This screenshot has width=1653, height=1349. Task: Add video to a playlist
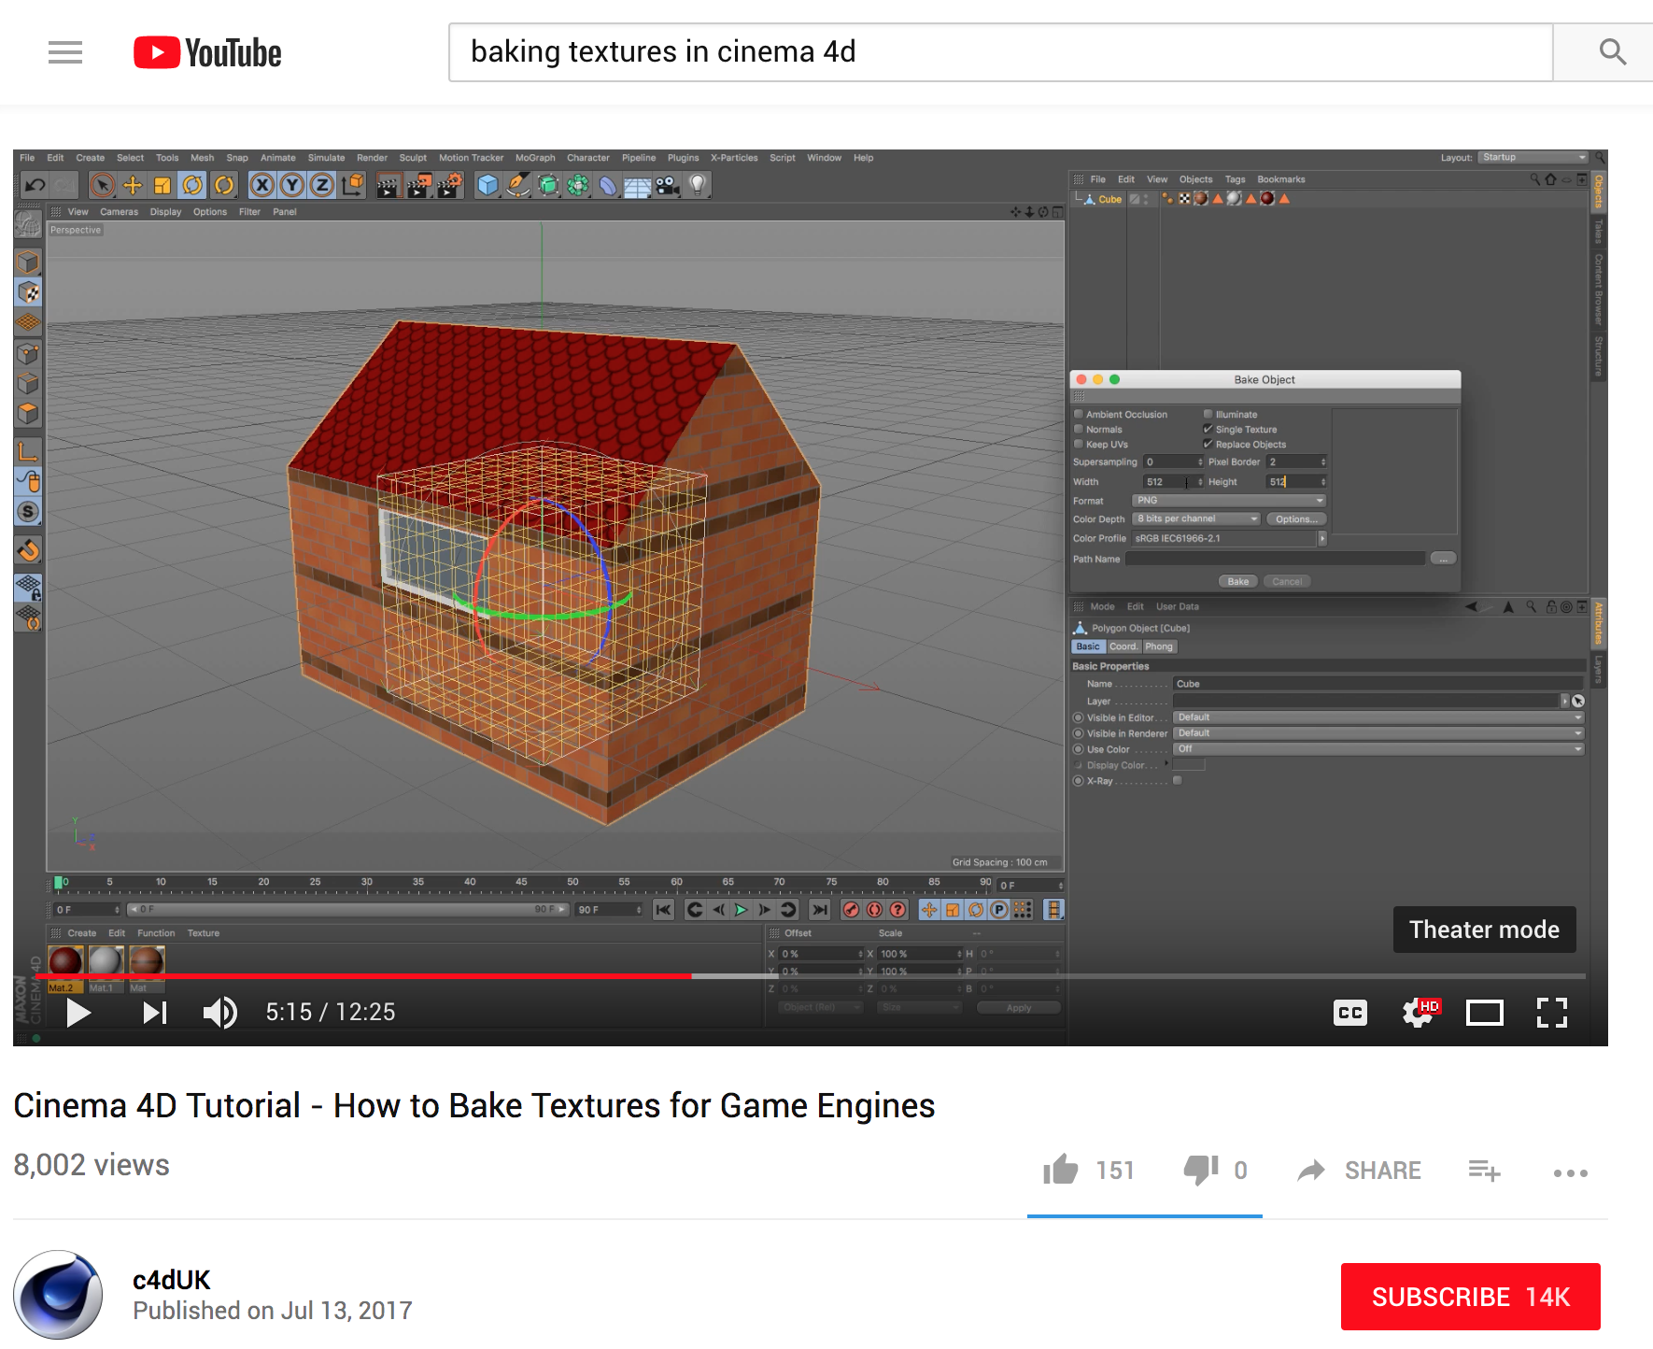point(1484,1171)
